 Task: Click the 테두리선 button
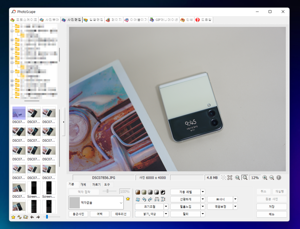pyautogui.click(x=121, y=214)
